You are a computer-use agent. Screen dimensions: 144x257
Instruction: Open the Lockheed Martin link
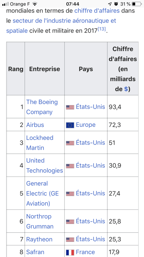(40, 143)
